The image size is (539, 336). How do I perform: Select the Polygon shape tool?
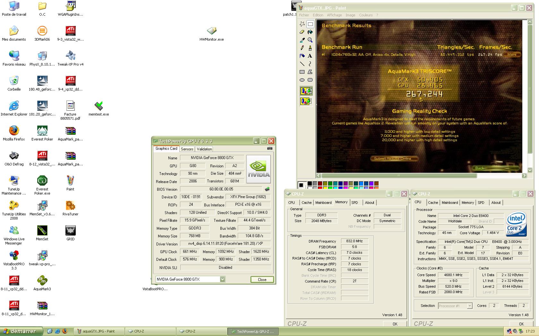pos(310,72)
